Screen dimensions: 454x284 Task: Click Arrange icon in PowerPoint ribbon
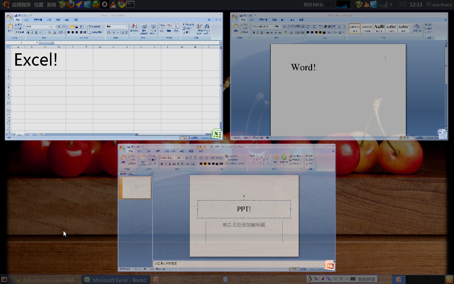276,158
